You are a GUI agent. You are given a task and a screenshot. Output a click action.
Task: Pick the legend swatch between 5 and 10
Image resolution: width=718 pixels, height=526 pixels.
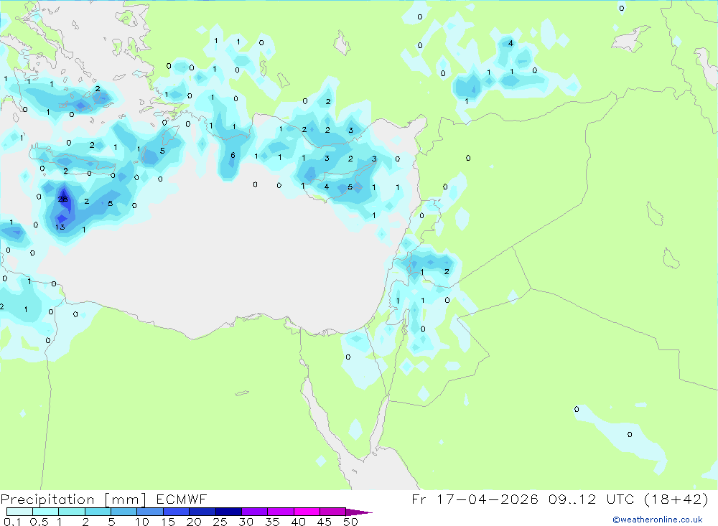click(123, 512)
